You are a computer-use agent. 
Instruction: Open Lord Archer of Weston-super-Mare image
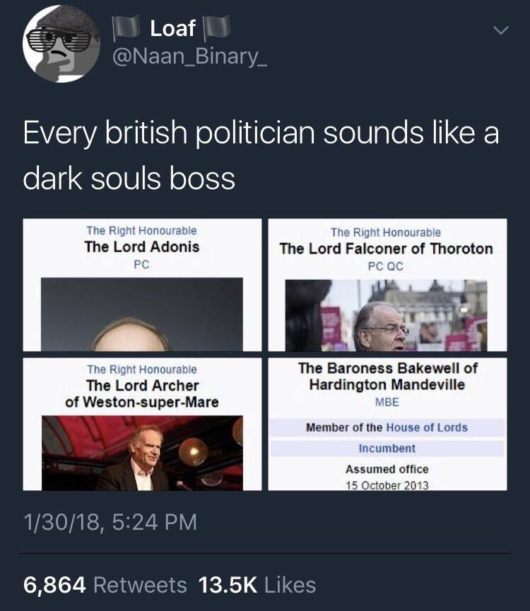142,424
